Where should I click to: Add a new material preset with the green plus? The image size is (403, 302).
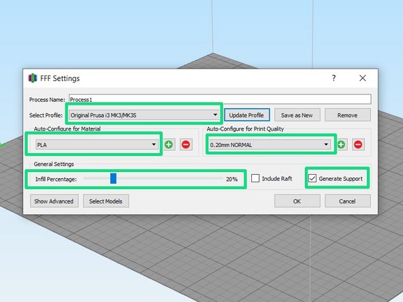point(169,145)
